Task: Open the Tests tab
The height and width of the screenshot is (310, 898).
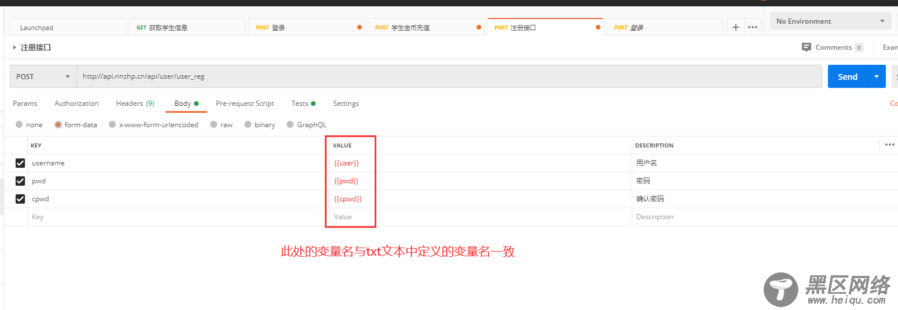Action: (303, 104)
